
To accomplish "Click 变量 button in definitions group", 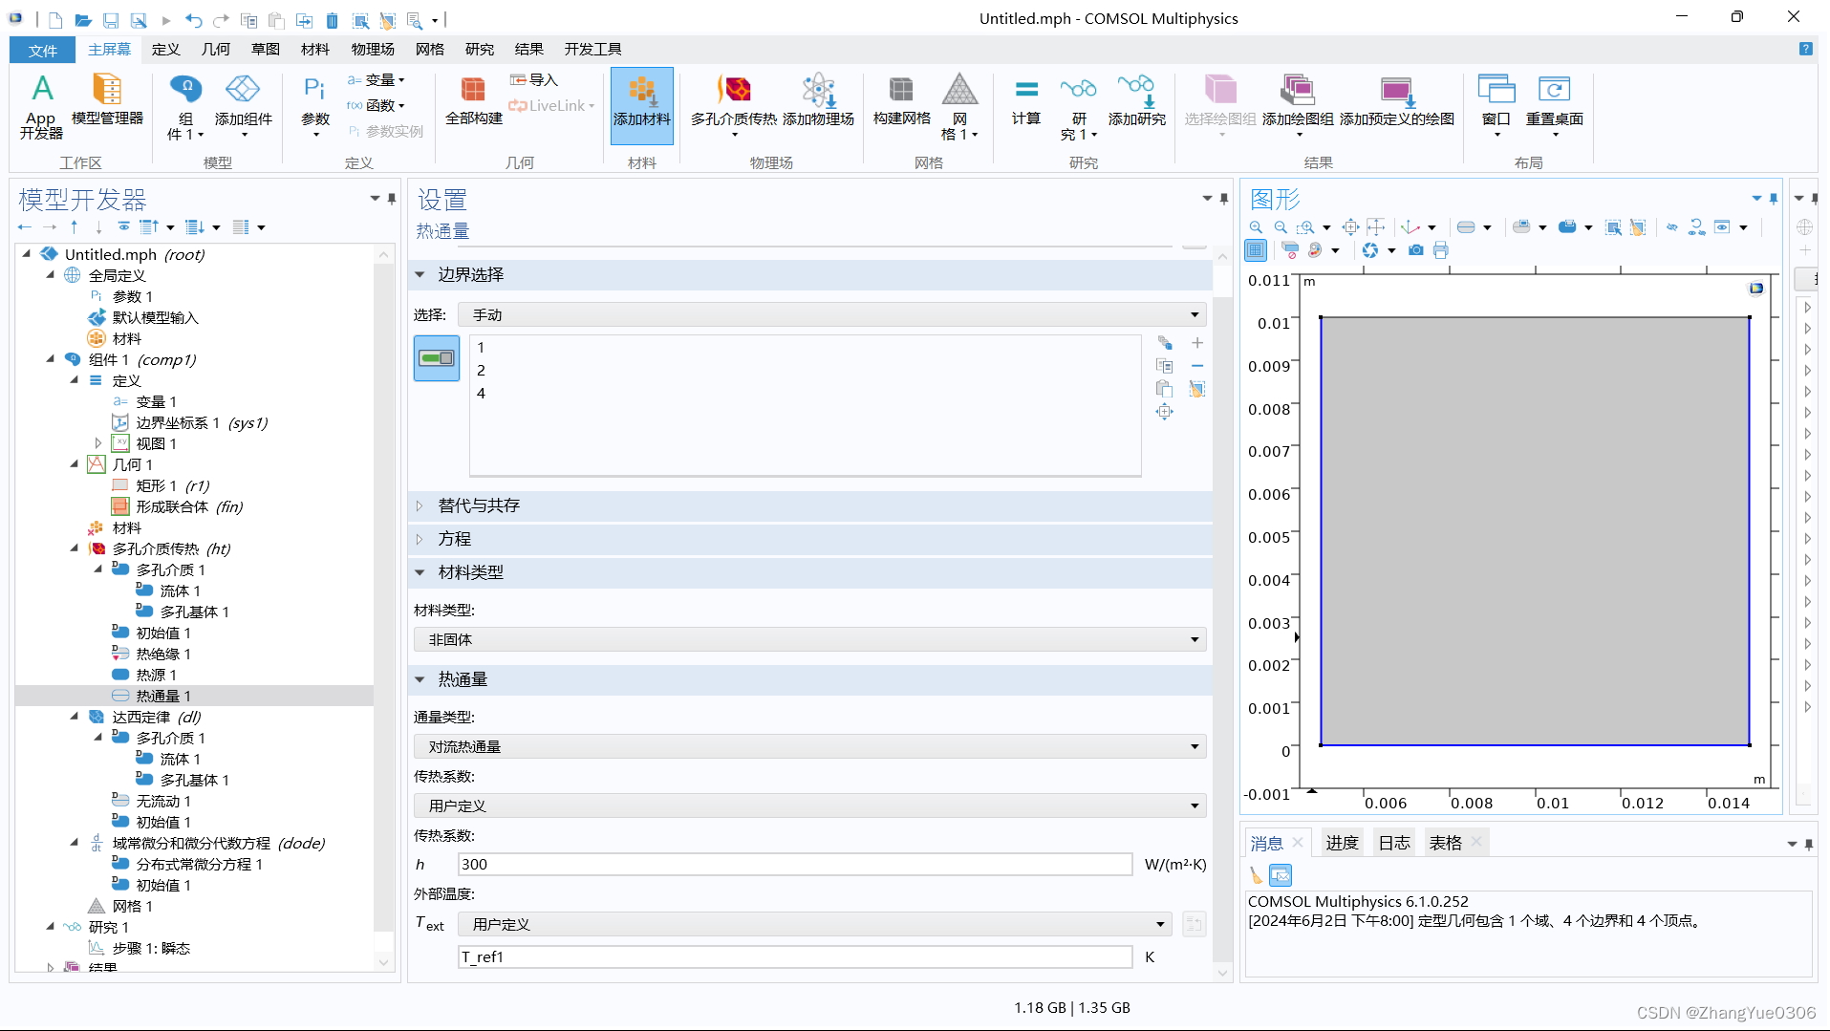I will click(377, 80).
